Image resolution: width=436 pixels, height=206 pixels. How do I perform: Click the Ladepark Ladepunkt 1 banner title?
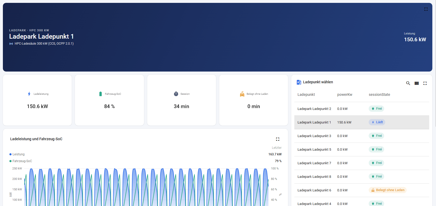tap(41, 37)
